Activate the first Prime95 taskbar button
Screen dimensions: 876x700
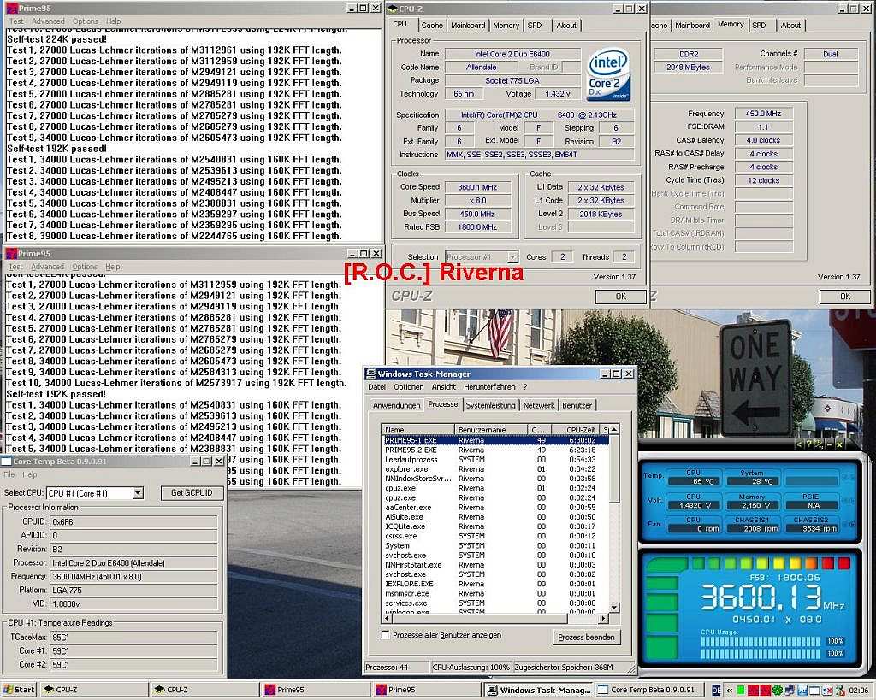(316, 690)
